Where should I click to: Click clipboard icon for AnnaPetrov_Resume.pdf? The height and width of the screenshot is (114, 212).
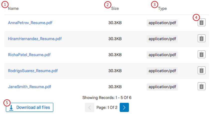click(202, 23)
